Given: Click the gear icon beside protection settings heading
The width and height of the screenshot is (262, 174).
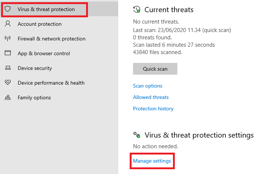Looking at the screenshot, I should click(137, 135).
